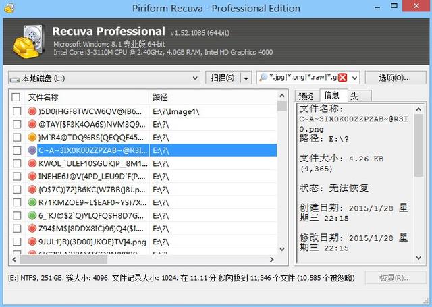The image size is (432, 307).
Task: Click red status dot for )5D0(HGF8TWCW6QV file
Action: click(x=32, y=111)
